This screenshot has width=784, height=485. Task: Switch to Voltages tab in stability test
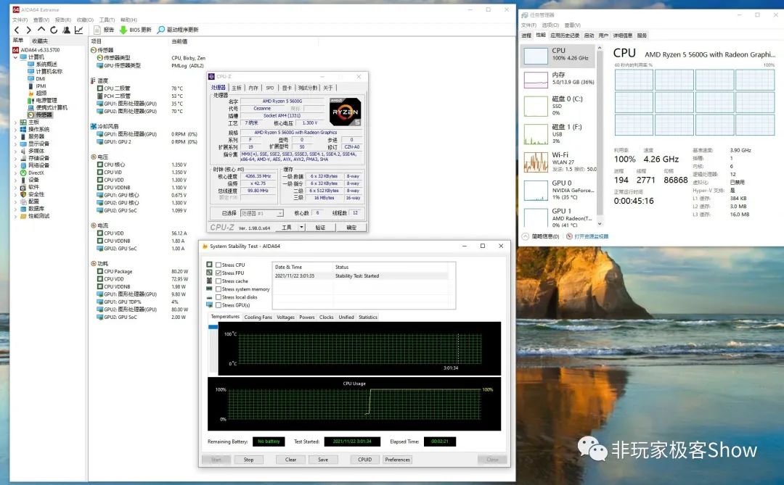click(x=285, y=318)
